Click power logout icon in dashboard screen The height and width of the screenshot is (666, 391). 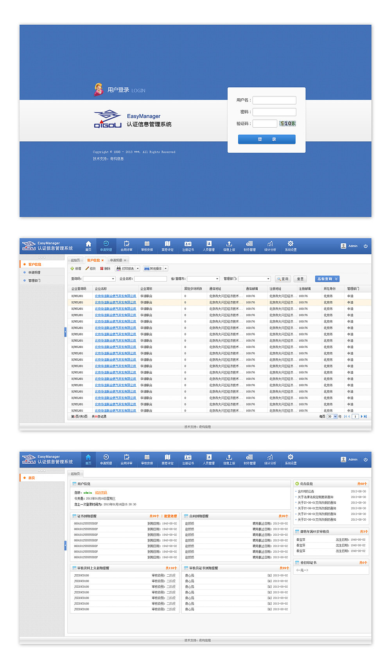(366, 460)
